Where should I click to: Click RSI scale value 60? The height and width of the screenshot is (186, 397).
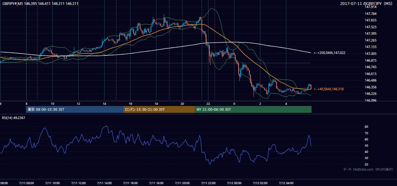click(366, 139)
